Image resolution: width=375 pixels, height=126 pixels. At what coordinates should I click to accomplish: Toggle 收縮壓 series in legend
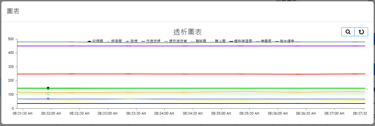tap(95, 41)
